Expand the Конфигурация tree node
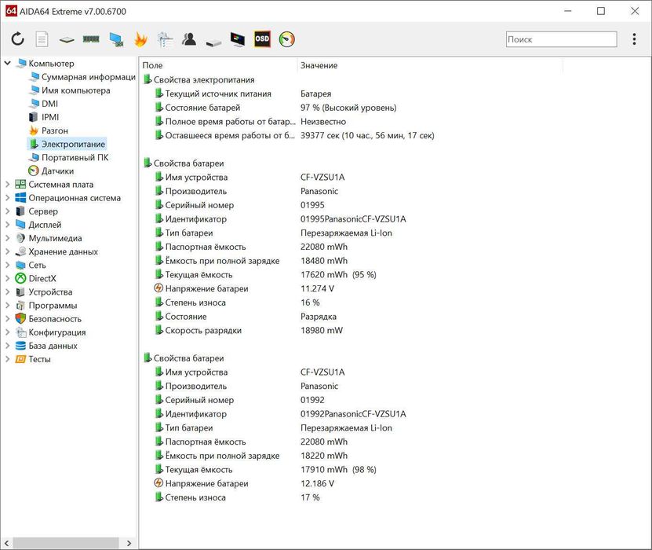652x550 pixels. [x=8, y=332]
